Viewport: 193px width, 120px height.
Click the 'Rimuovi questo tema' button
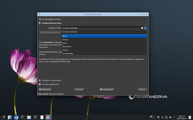[50, 33]
